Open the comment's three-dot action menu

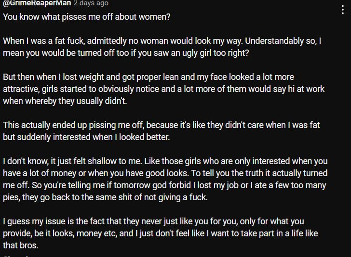(343, 10)
